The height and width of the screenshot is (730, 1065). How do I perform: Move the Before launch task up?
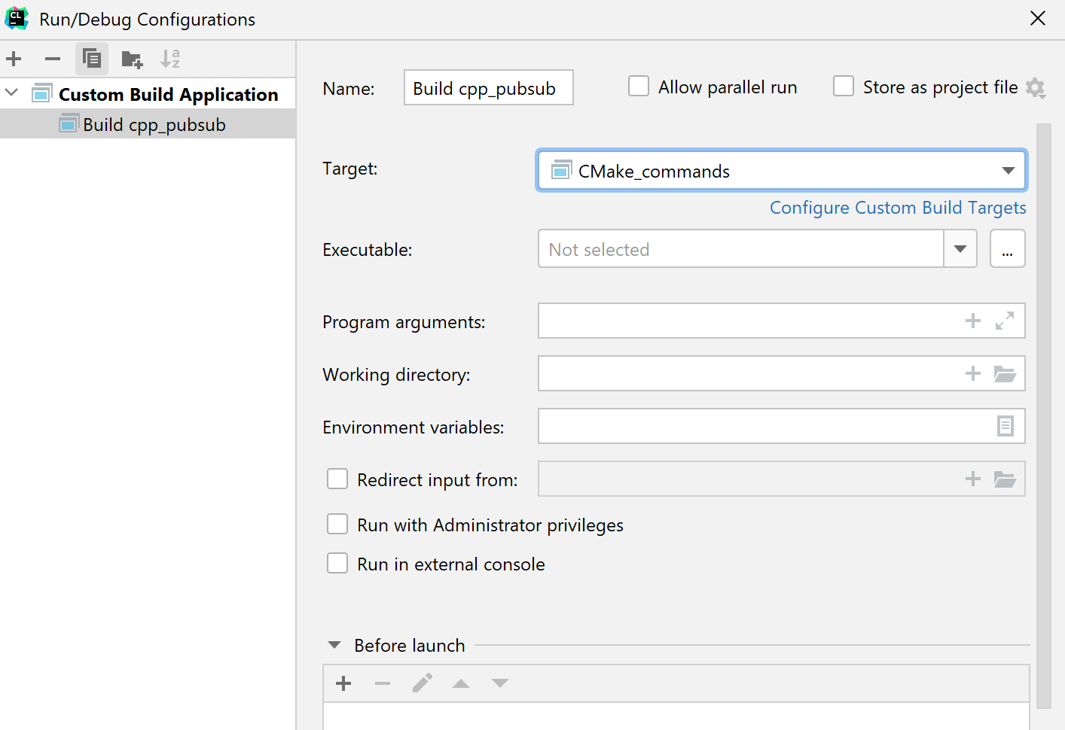(461, 683)
